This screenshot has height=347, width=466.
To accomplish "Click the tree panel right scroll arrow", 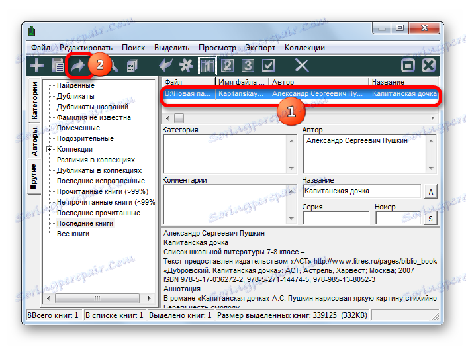I will point(149,298).
